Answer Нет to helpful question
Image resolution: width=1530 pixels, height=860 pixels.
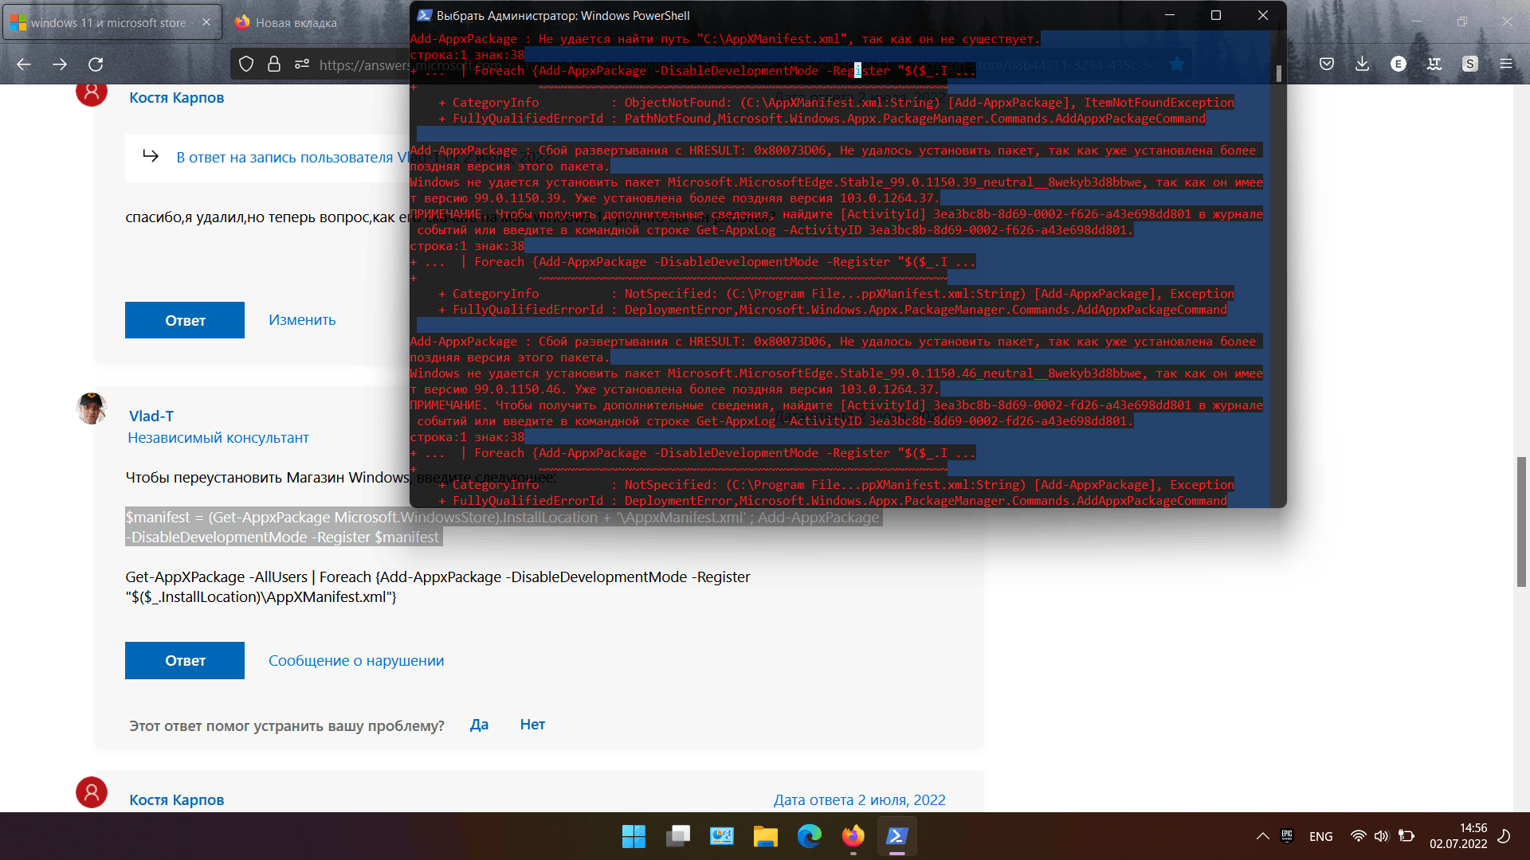click(x=532, y=725)
